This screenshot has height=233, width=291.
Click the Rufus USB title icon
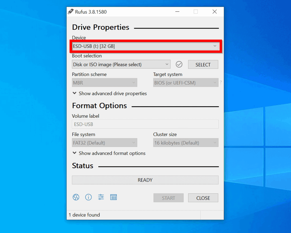pos(70,12)
